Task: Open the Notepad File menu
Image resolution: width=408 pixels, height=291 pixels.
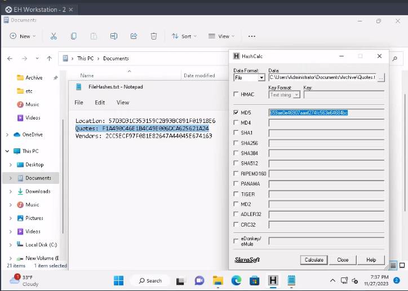Action: pyautogui.click(x=79, y=103)
